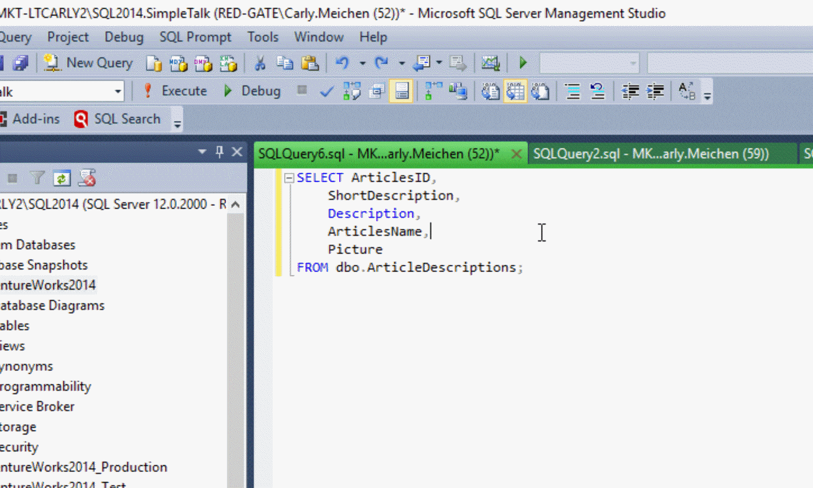Open an Analysis Services XMLA Query
813x488 pixels.
[x=228, y=63]
